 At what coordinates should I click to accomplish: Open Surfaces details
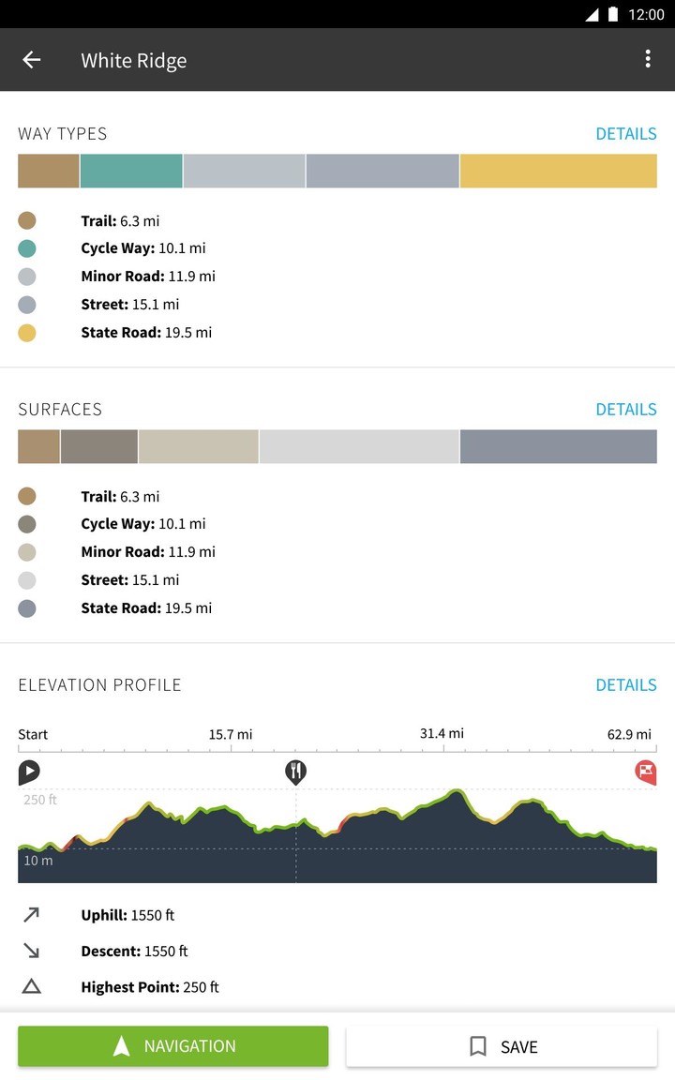coord(626,410)
